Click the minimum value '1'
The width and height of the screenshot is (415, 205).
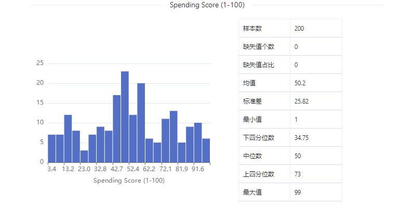tap(296, 120)
